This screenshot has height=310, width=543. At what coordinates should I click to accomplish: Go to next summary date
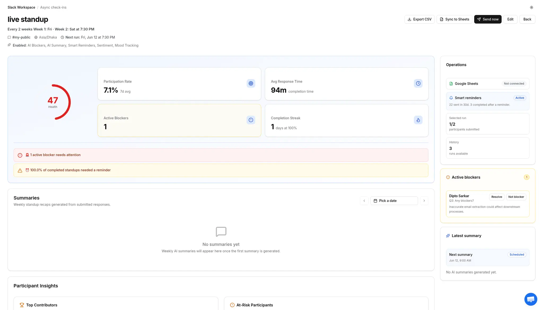[x=424, y=201]
